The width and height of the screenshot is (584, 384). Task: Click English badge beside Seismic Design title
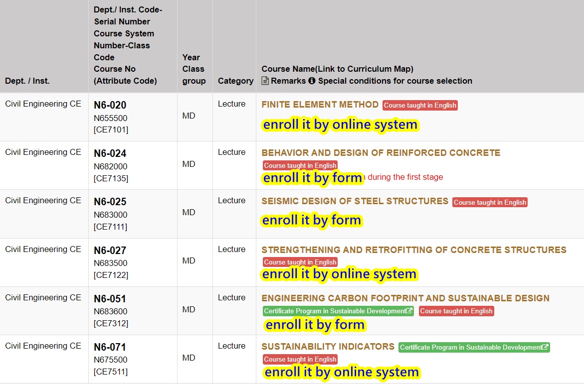490,202
